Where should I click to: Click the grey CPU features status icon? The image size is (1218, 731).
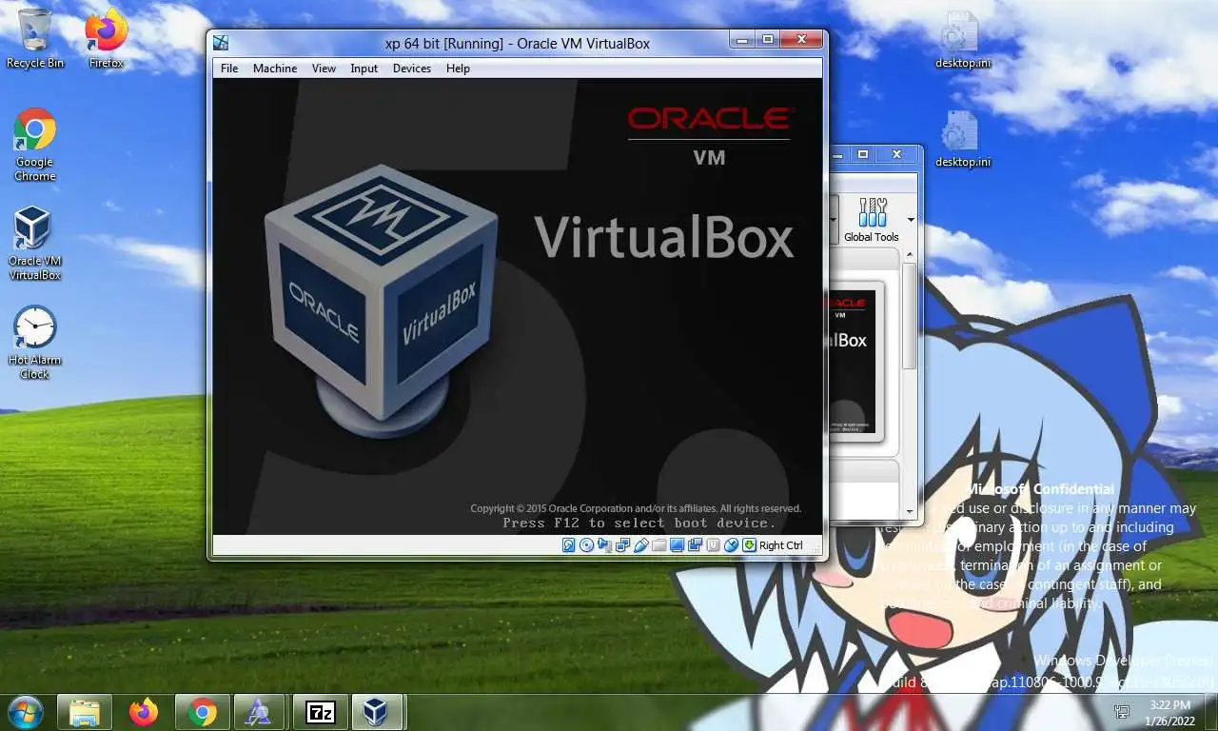pos(713,545)
